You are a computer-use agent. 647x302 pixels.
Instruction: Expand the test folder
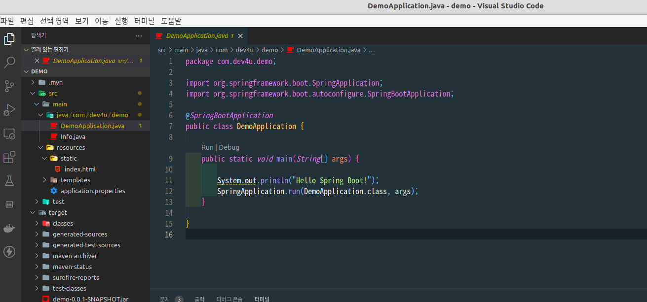tap(37, 201)
